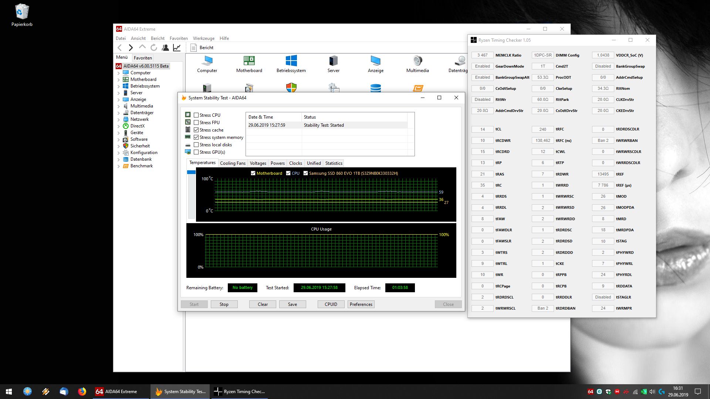Image resolution: width=710 pixels, height=399 pixels.
Task: Click the Report graph toolbar icon
Action: tap(177, 48)
